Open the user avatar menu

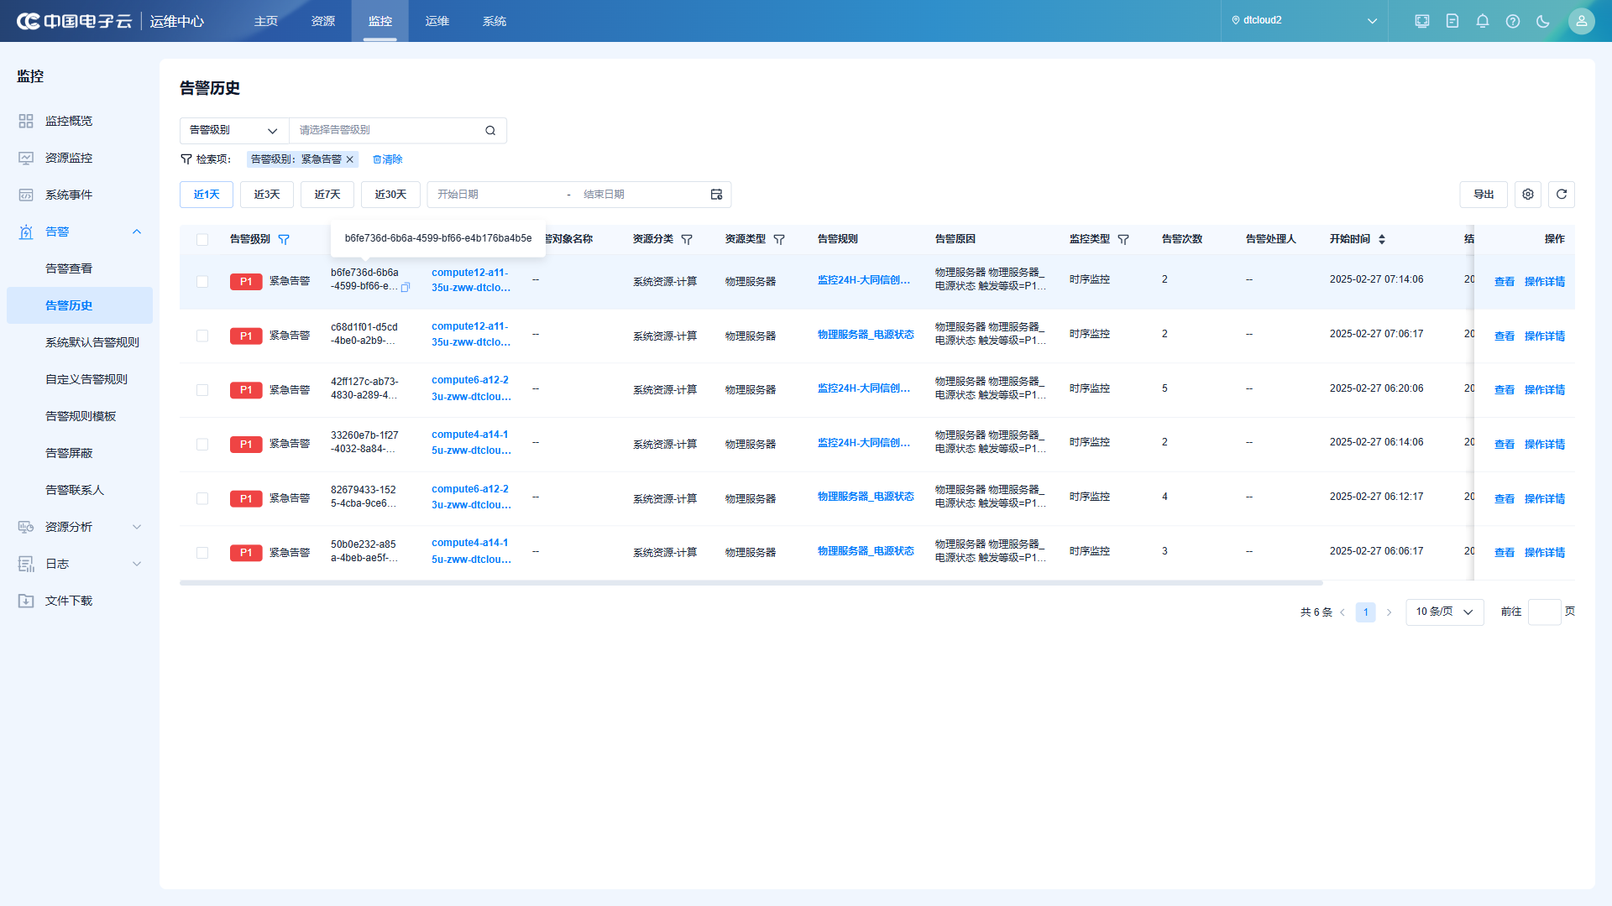(1581, 21)
